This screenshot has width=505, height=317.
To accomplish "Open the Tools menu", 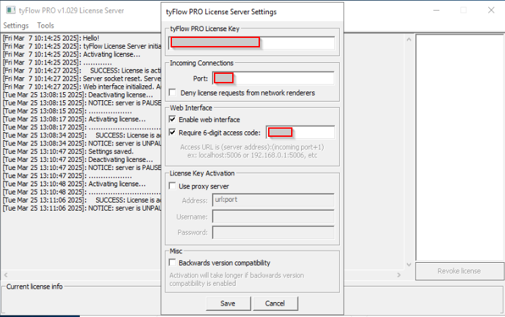I will (x=45, y=25).
